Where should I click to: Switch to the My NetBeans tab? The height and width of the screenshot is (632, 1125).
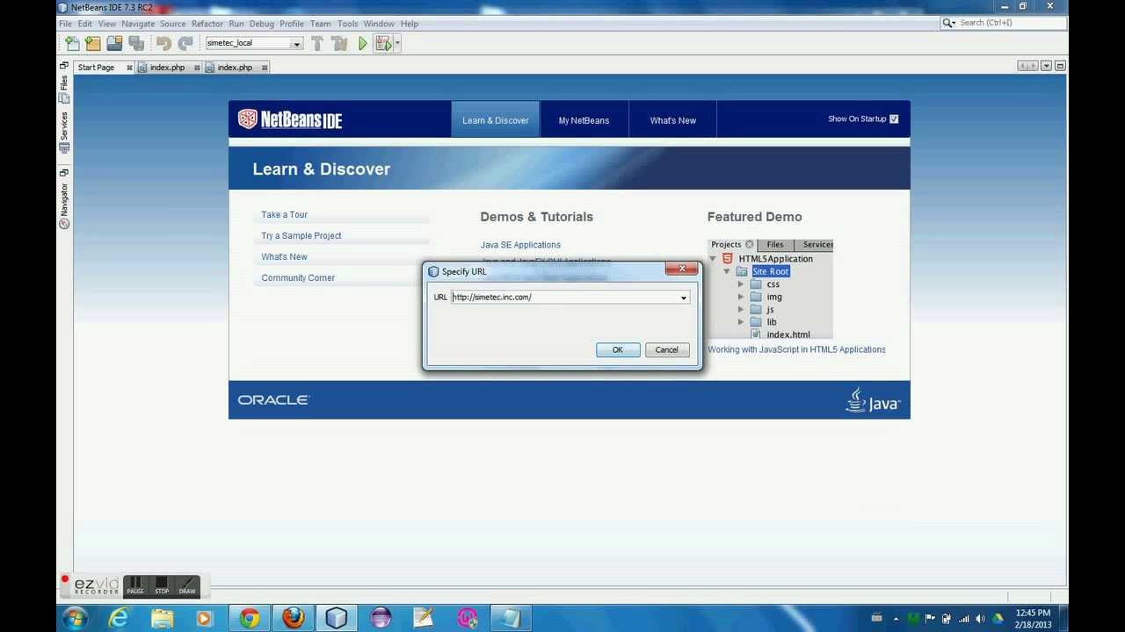584,120
